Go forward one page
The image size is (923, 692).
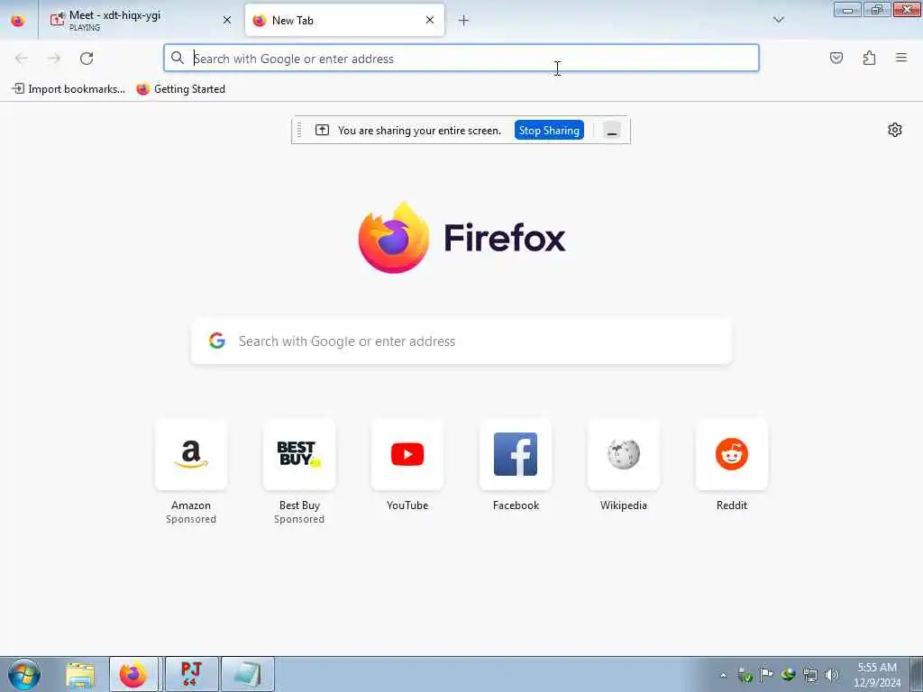point(54,59)
